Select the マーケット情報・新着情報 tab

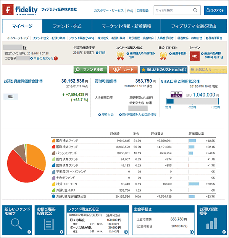[x=126, y=26]
